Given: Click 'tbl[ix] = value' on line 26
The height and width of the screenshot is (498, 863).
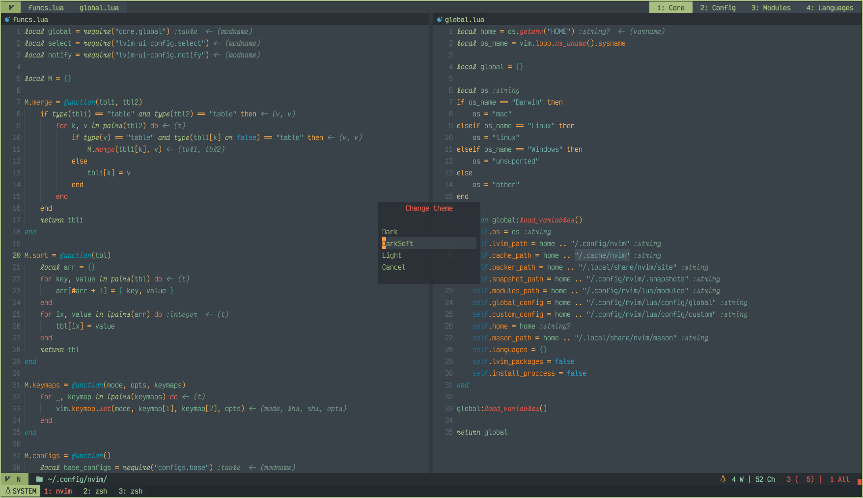Looking at the screenshot, I should point(85,326).
